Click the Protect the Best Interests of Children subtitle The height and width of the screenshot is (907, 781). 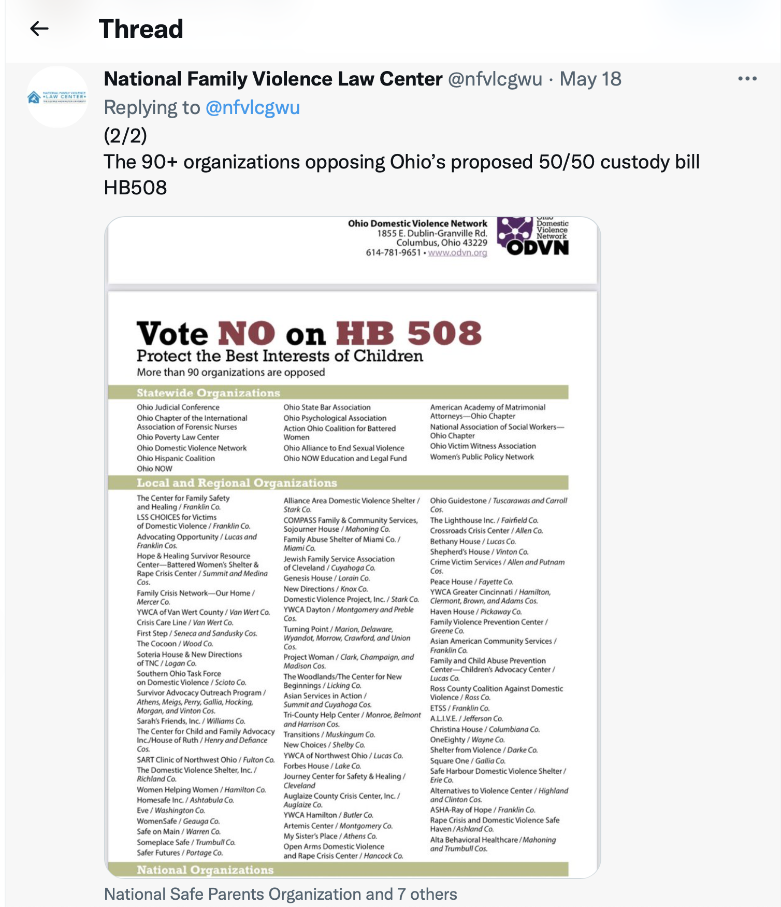pos(280,356)
